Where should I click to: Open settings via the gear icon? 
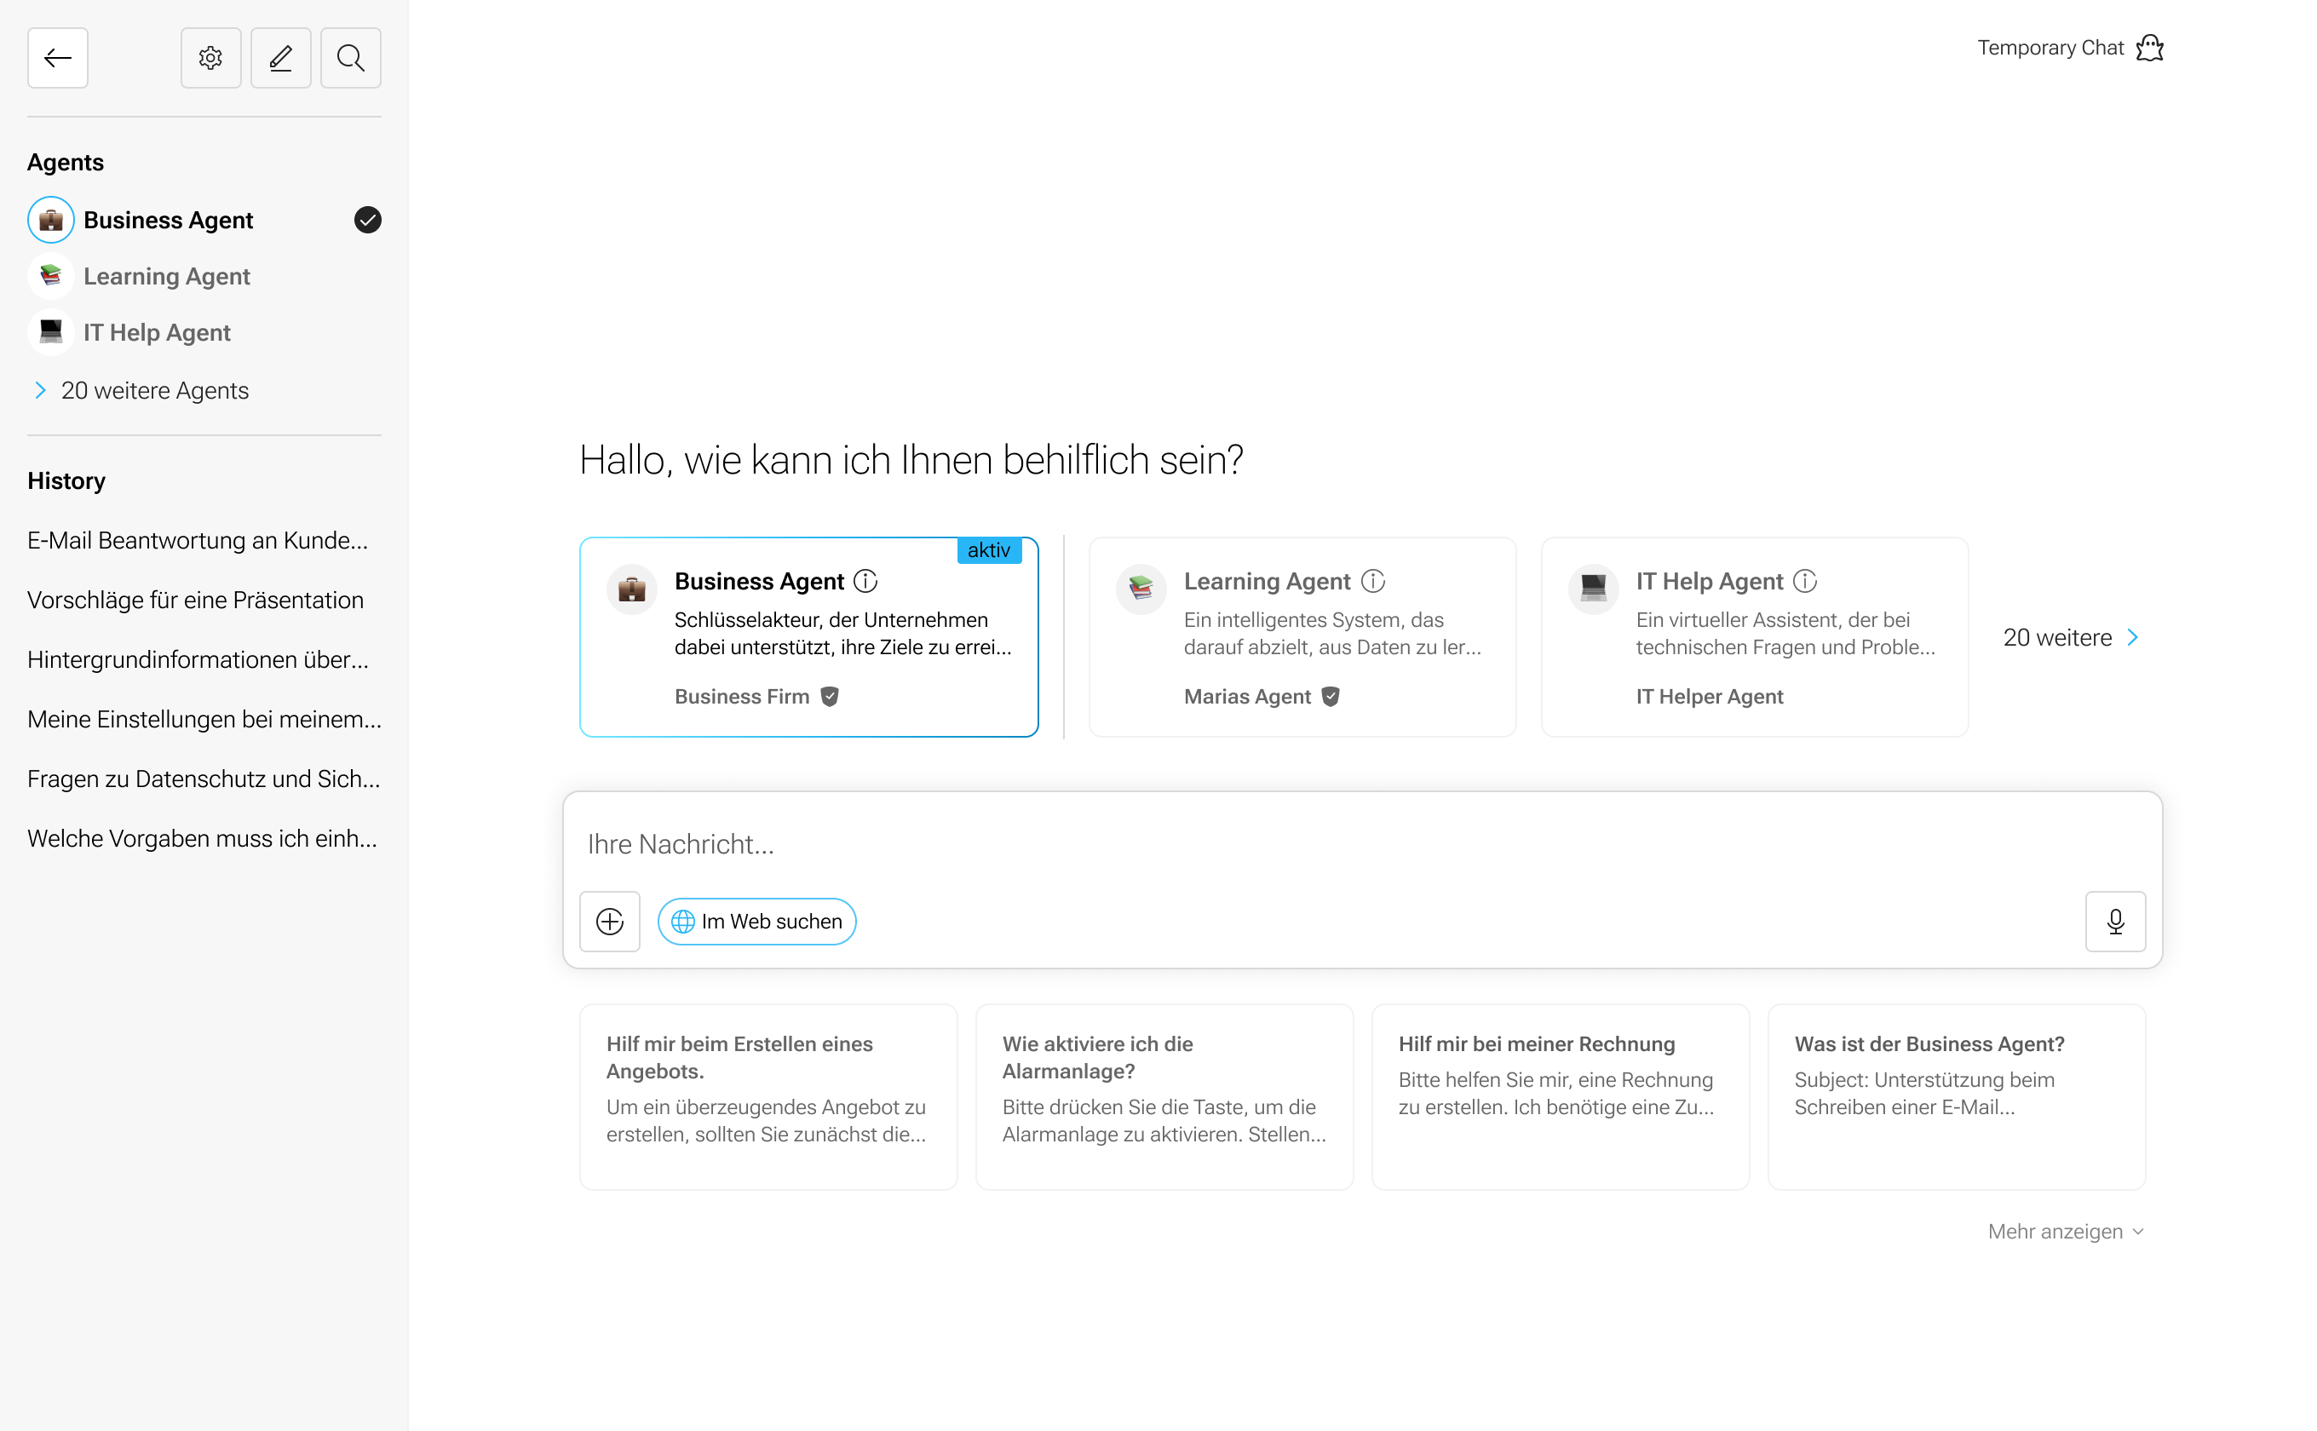point(210,58)
